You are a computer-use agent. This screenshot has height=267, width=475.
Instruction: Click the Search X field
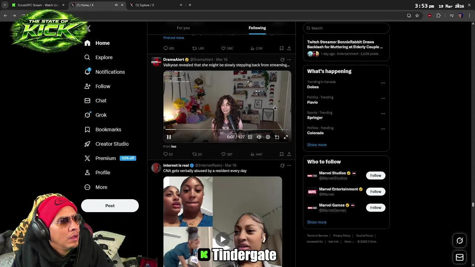click(x=346, y=28)
